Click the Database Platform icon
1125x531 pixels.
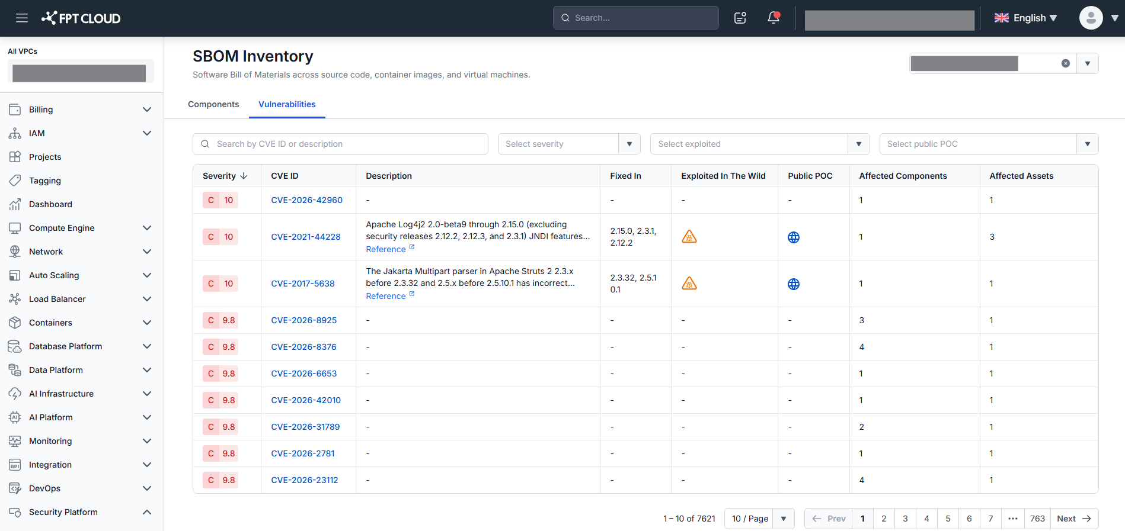(15, 346)
